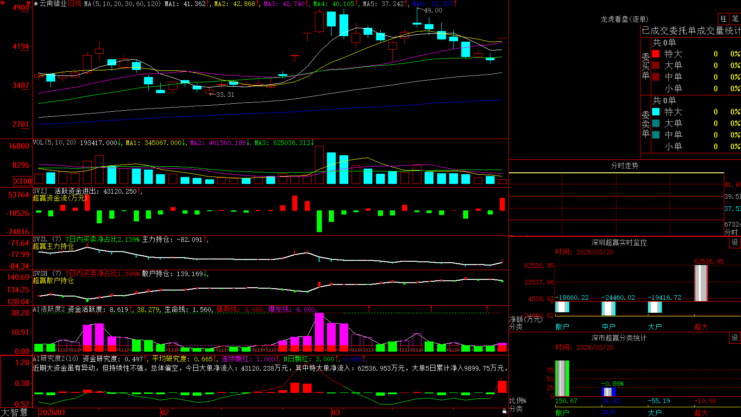Image resolution: width=741 pixels, height=417 pixels.
Task: Click the 活跃资金进出 value 43120.250
Action: 120,191
